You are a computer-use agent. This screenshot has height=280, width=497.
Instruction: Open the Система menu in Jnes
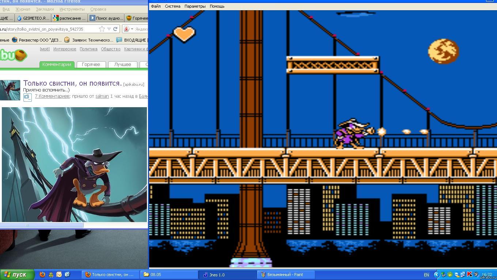click(172, 6)
